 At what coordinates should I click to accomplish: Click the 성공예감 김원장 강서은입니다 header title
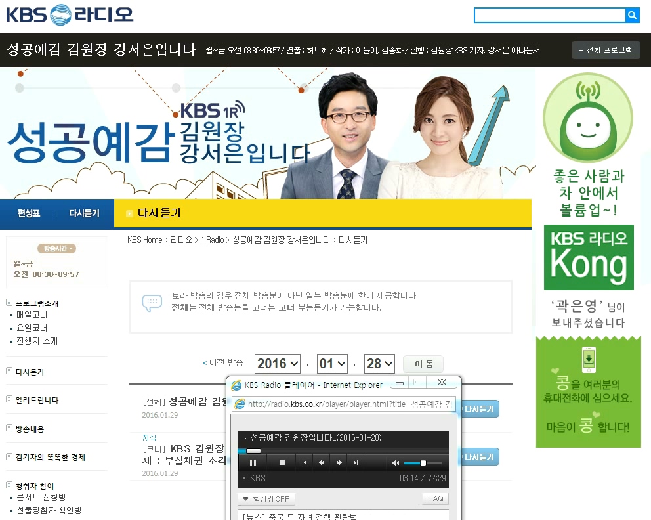point(101,49)
